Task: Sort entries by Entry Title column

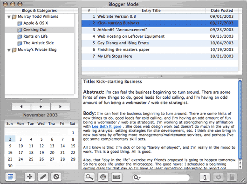Action: tap(151, 11)
